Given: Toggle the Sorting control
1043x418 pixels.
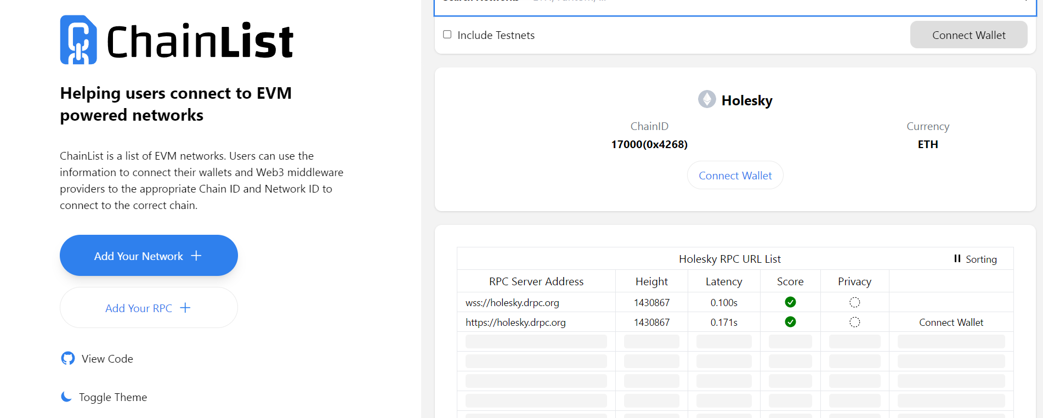Looking at the screenshot, I should [x=976, y=259].
